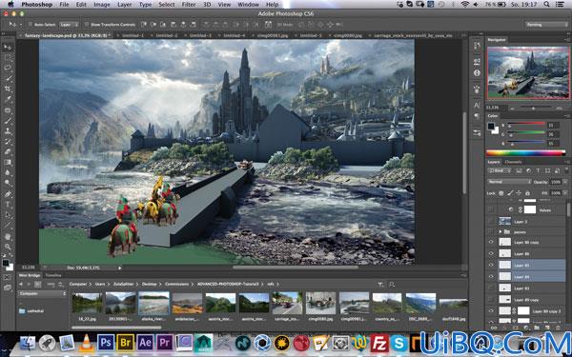Click the foreground color swatch in Color panel
This screenshot has width=572, height=357.
(x=491, y=126)
